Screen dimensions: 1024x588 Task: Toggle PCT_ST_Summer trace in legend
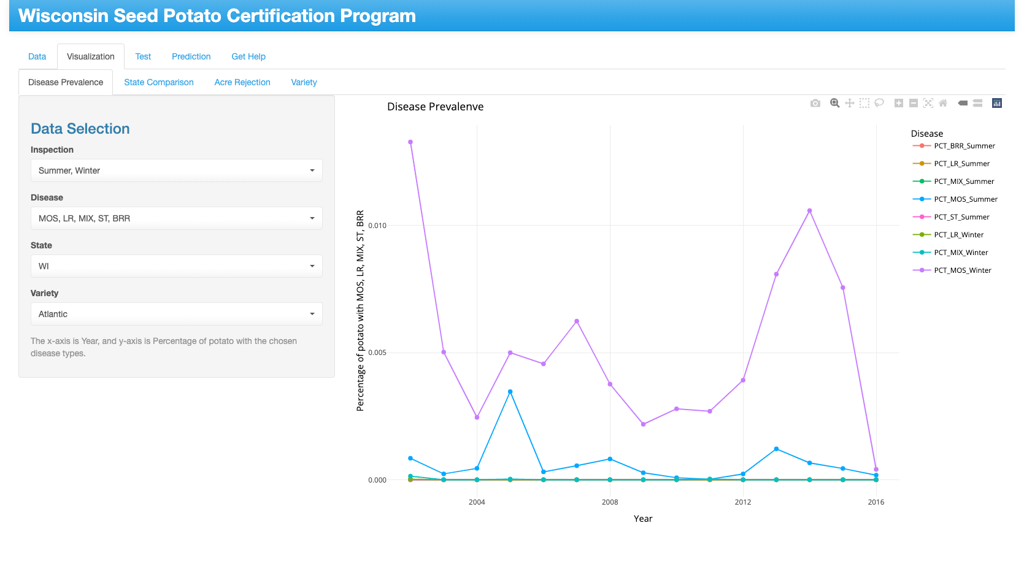[x=952, y=217]
